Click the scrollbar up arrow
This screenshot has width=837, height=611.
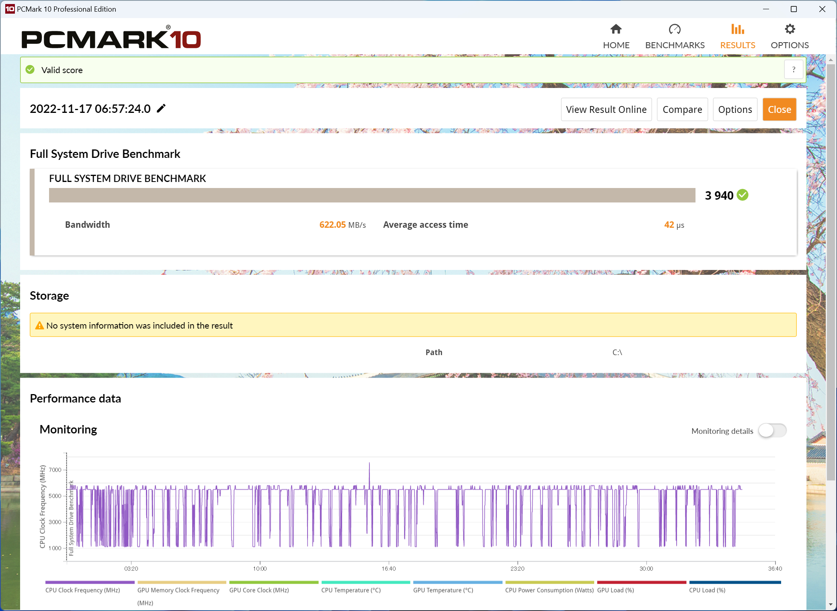831,60
